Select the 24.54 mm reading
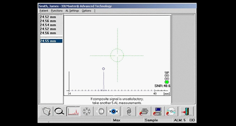 [51, 25]
